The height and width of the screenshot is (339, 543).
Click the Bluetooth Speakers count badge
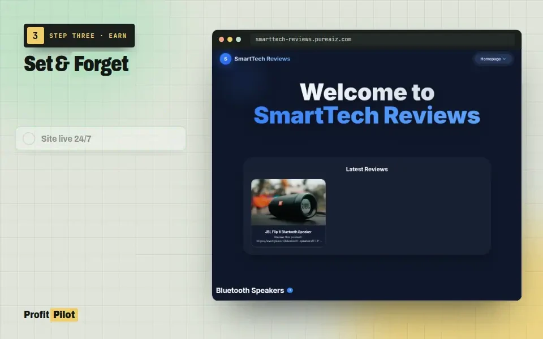[x=290, y=290]
